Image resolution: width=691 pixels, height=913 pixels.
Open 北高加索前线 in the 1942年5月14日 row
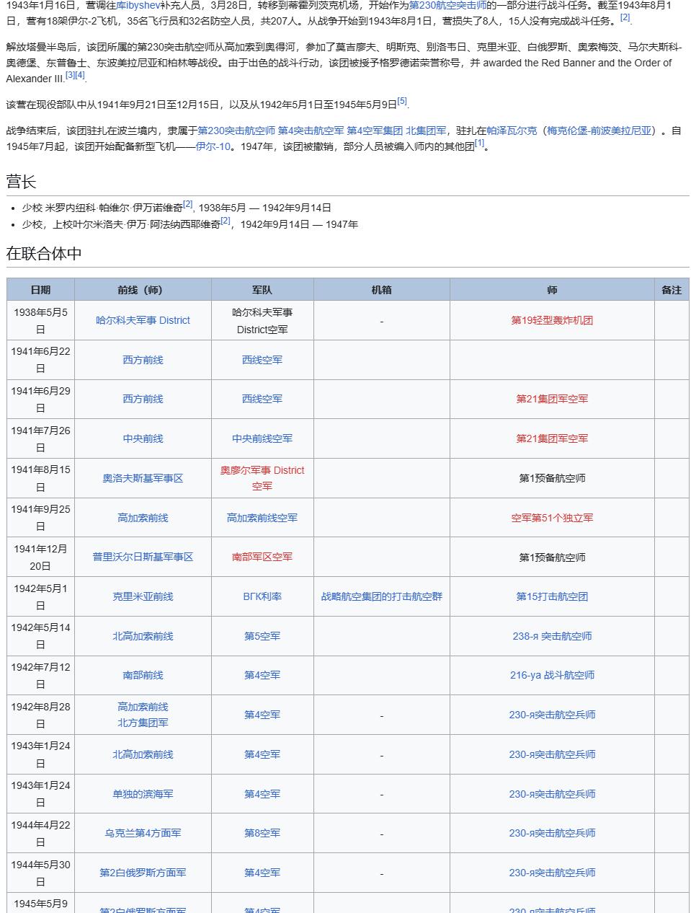coord(143,636)
